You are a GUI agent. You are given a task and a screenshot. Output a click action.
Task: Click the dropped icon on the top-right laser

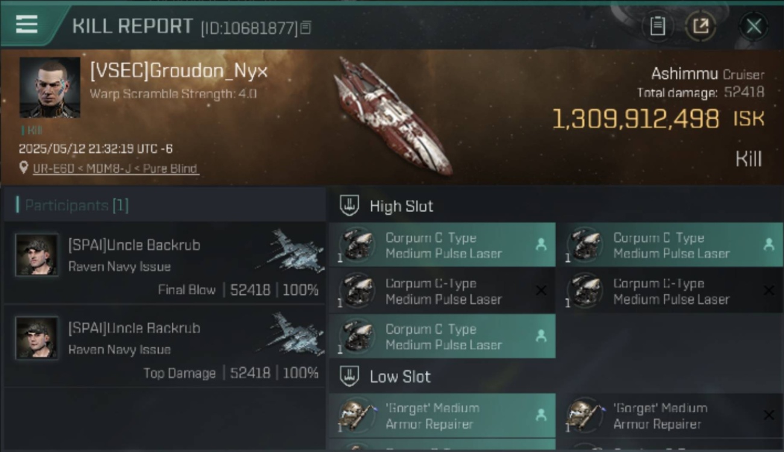(768, 245)
